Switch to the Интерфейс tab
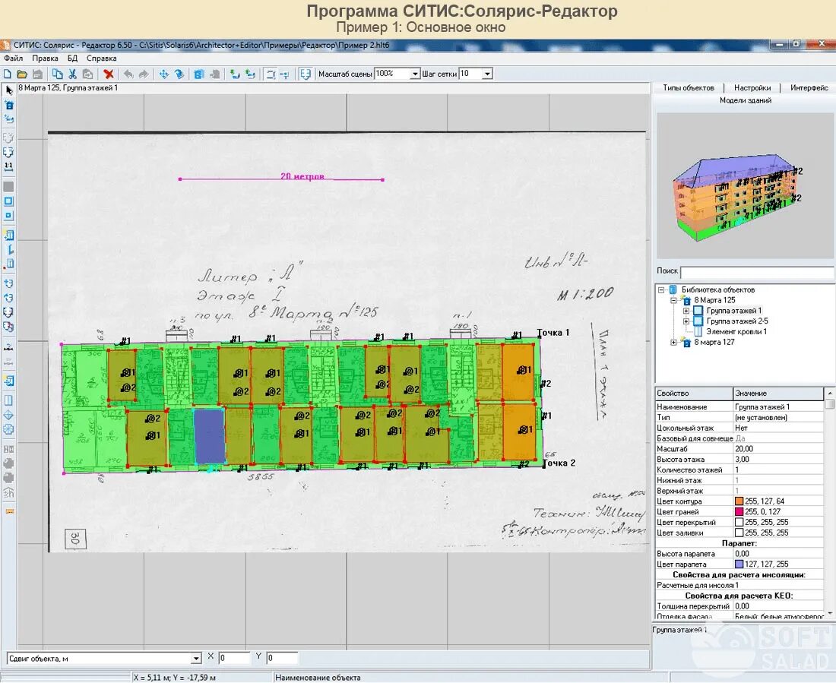 809,87
